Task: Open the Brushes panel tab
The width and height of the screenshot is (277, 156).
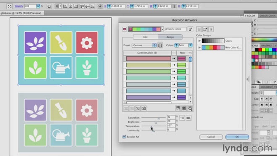Action: pos(266,46)
